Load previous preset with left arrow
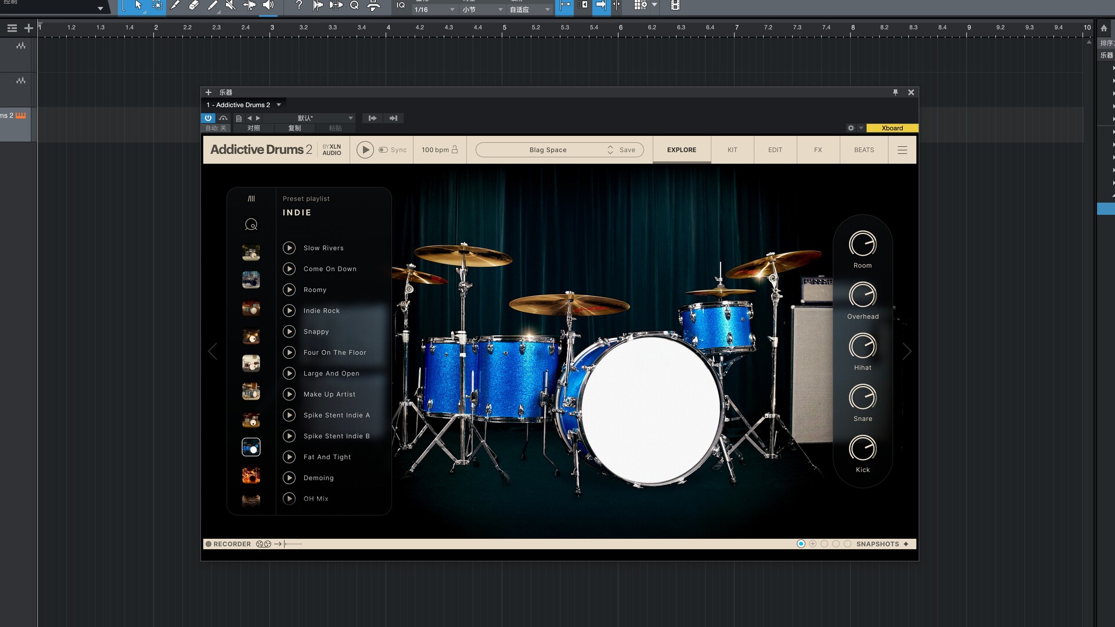The width and height of the screenshot is (1115, 627). tap(250, 118)
